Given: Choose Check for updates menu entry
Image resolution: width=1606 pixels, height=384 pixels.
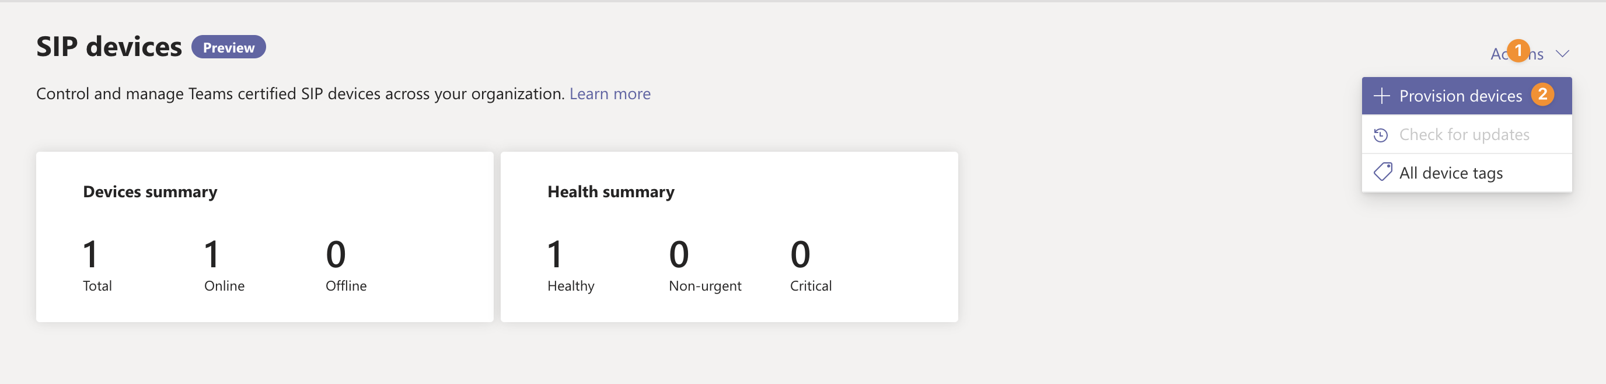Looking at the screenshot, I should [1464, 135].
